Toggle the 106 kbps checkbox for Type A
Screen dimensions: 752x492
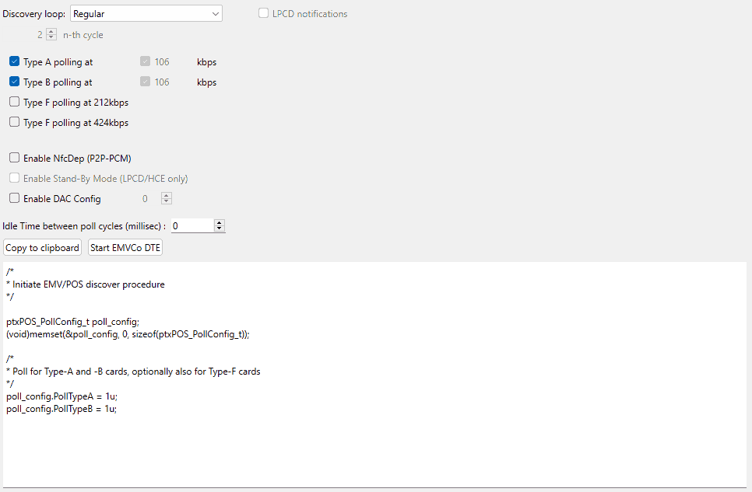click(146, 61)
